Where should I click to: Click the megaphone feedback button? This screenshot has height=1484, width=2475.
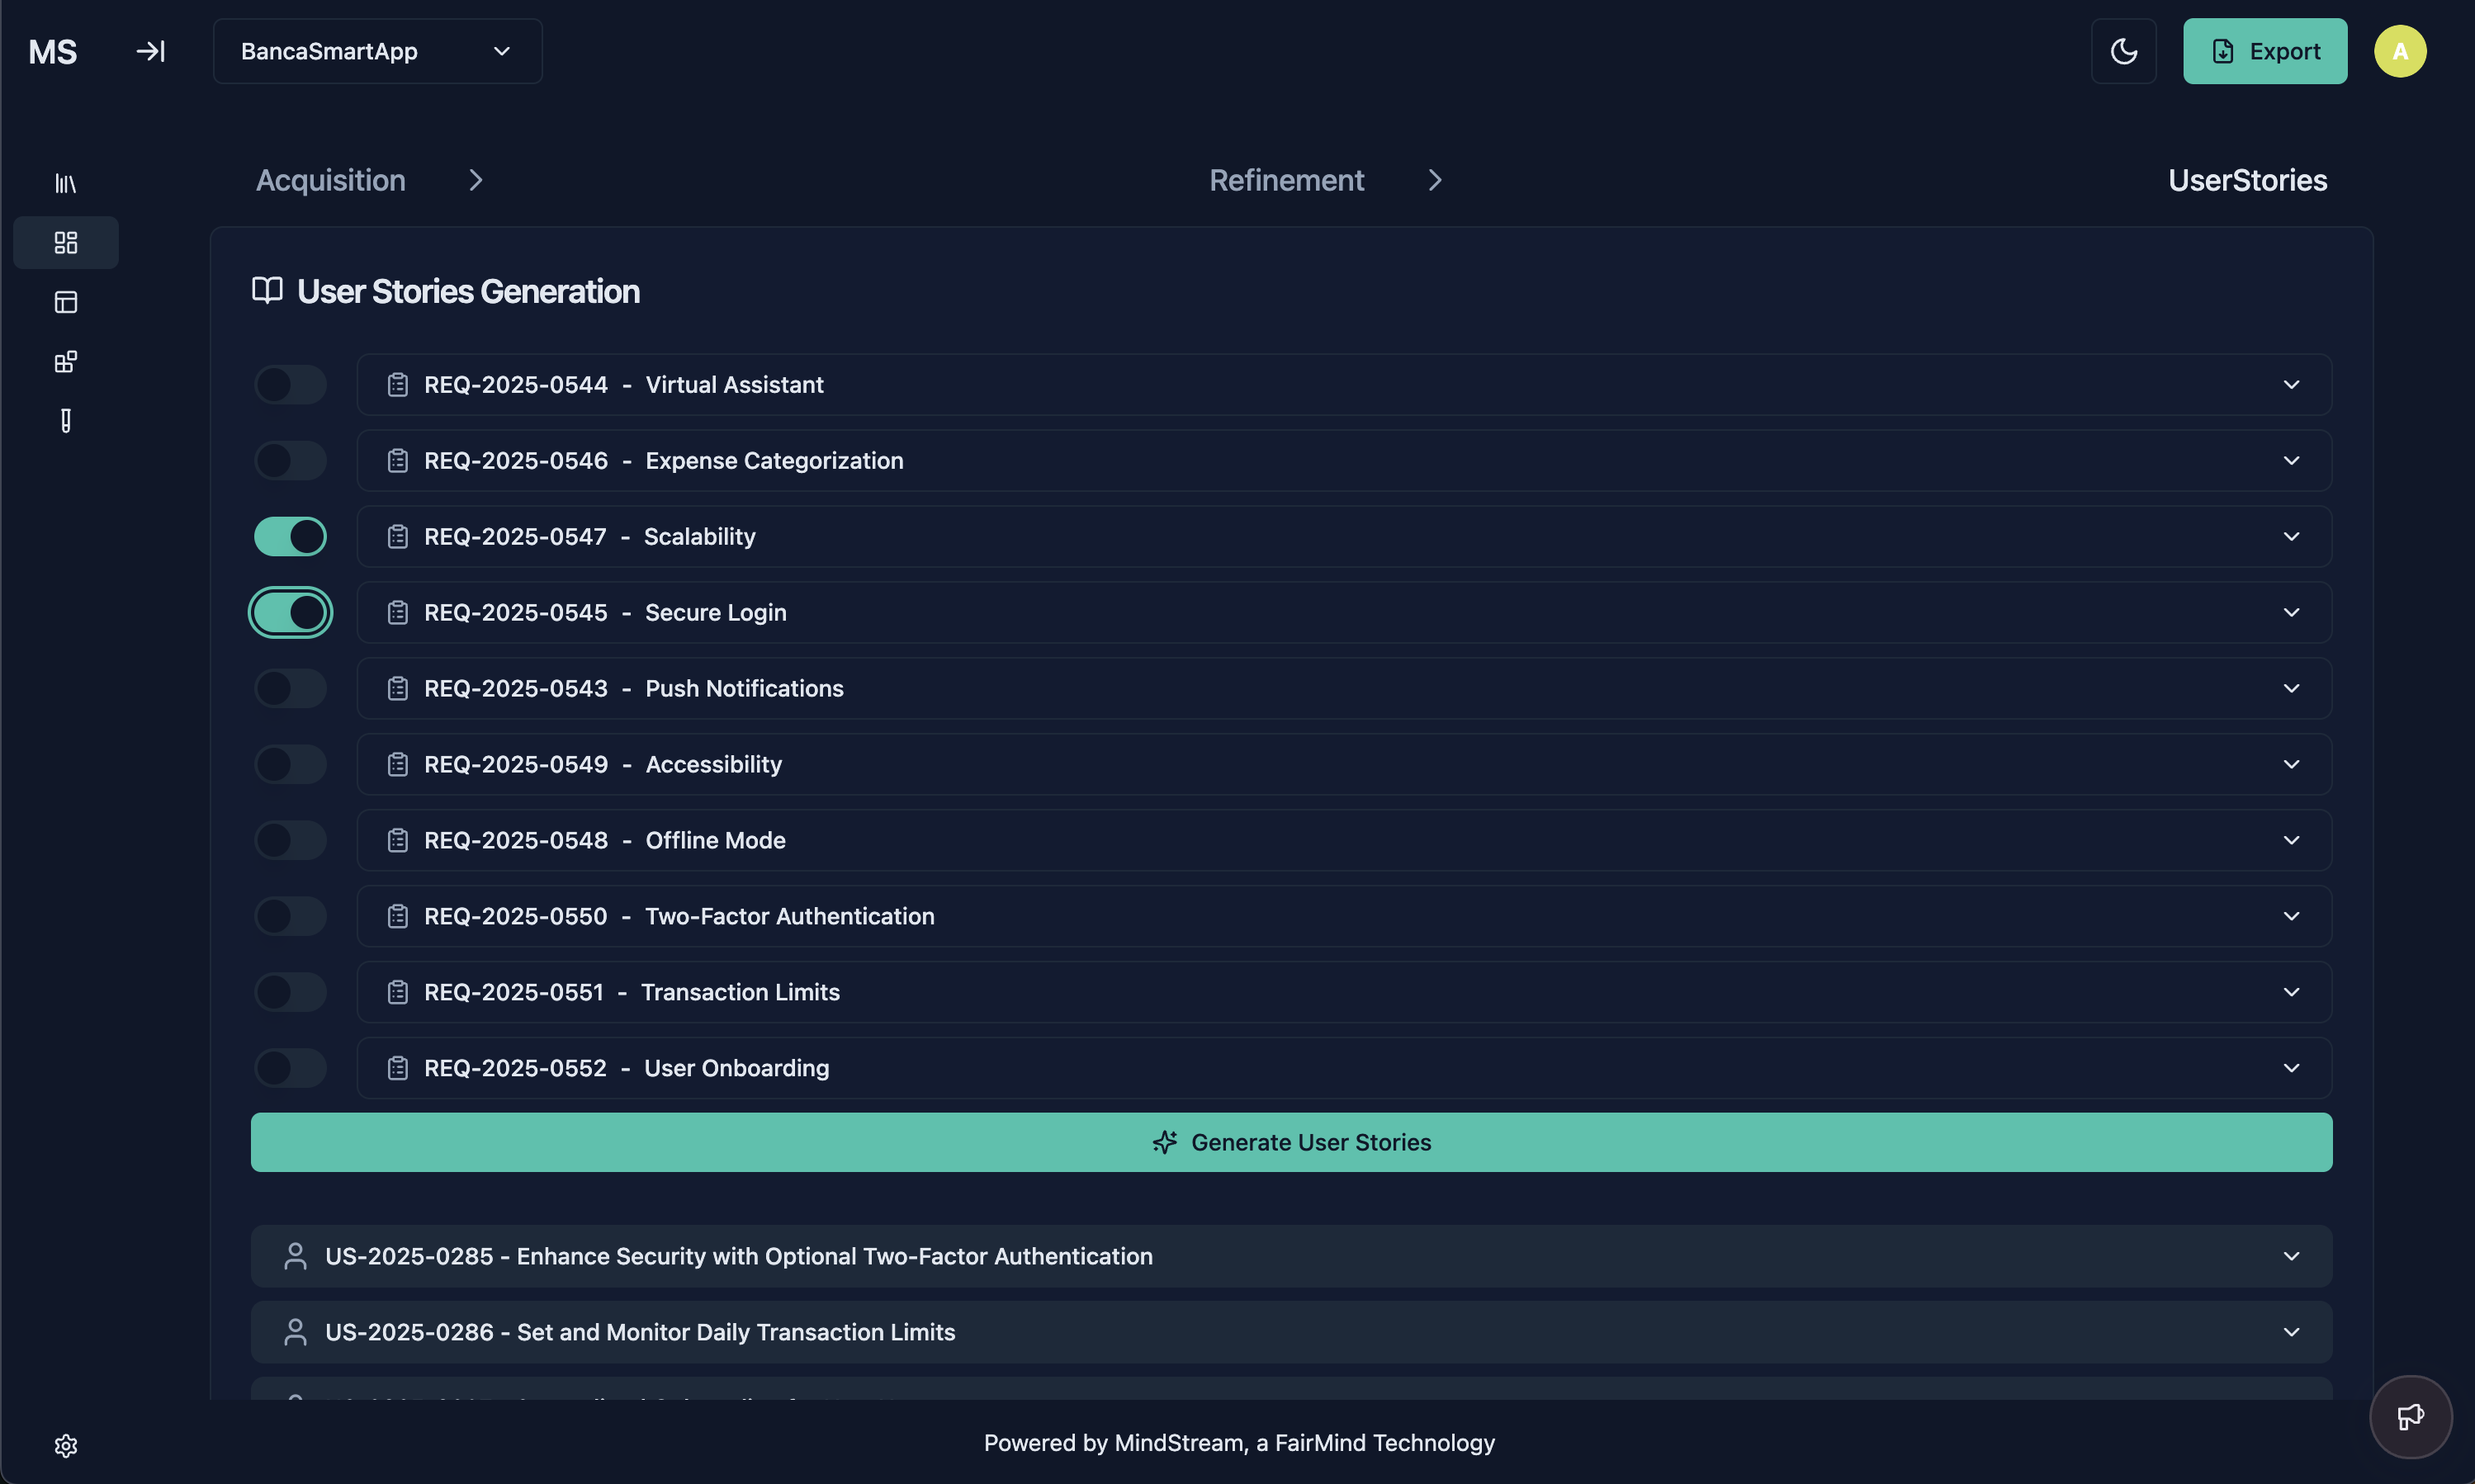[2410, 1417]
